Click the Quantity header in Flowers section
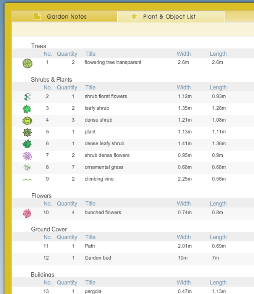 tap(67, 204)
